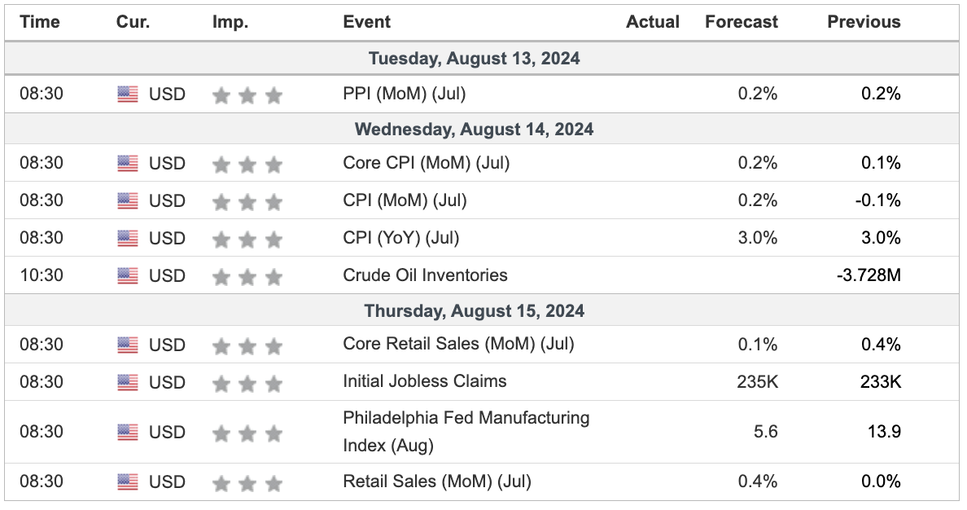
Task: Click the US flag in Core CPI row
Action: click(128, 164)
